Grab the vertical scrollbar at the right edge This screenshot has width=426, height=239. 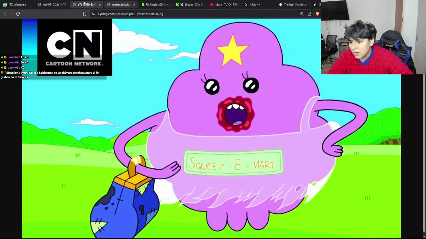click(x=424, y=153)
